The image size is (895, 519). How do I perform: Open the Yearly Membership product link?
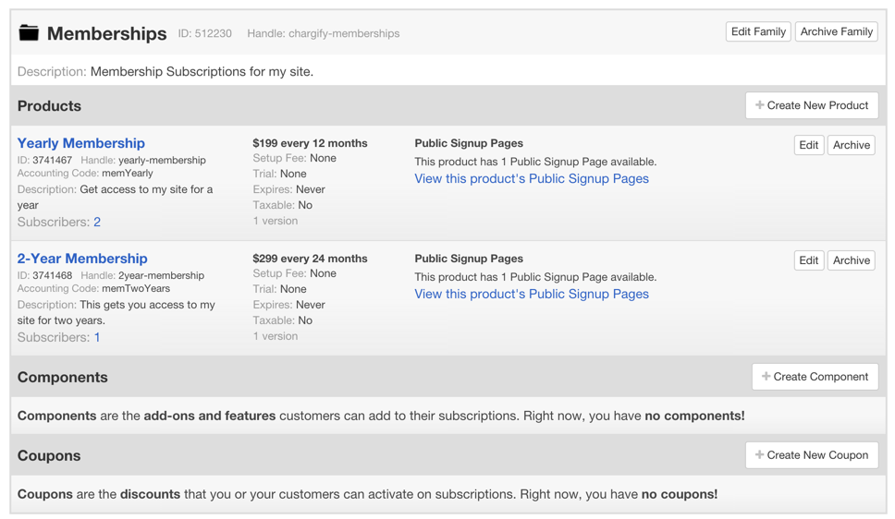pyautogui.click(x=81, y=143)
